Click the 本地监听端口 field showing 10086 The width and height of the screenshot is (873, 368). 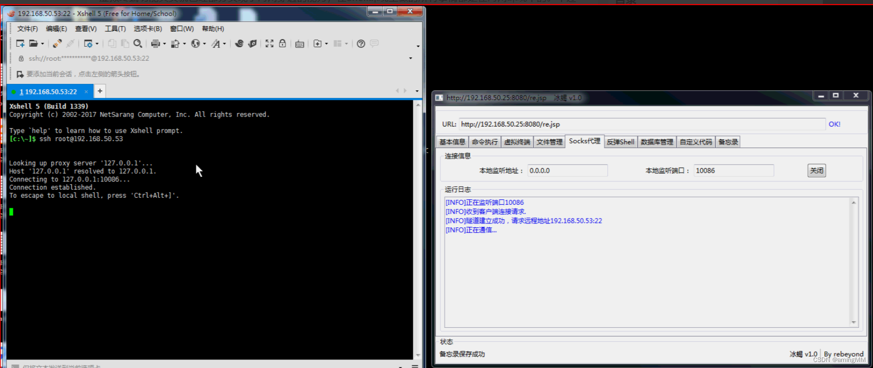click(x=734, y=171)
